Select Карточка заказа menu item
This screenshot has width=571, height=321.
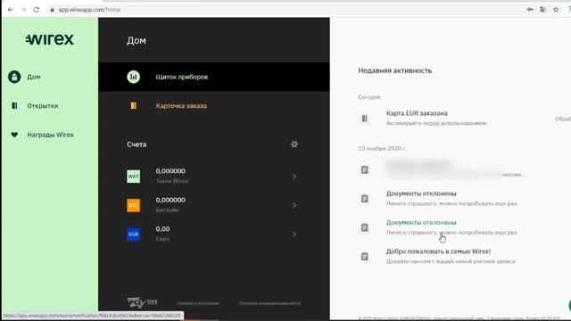(x=181, y=105)
